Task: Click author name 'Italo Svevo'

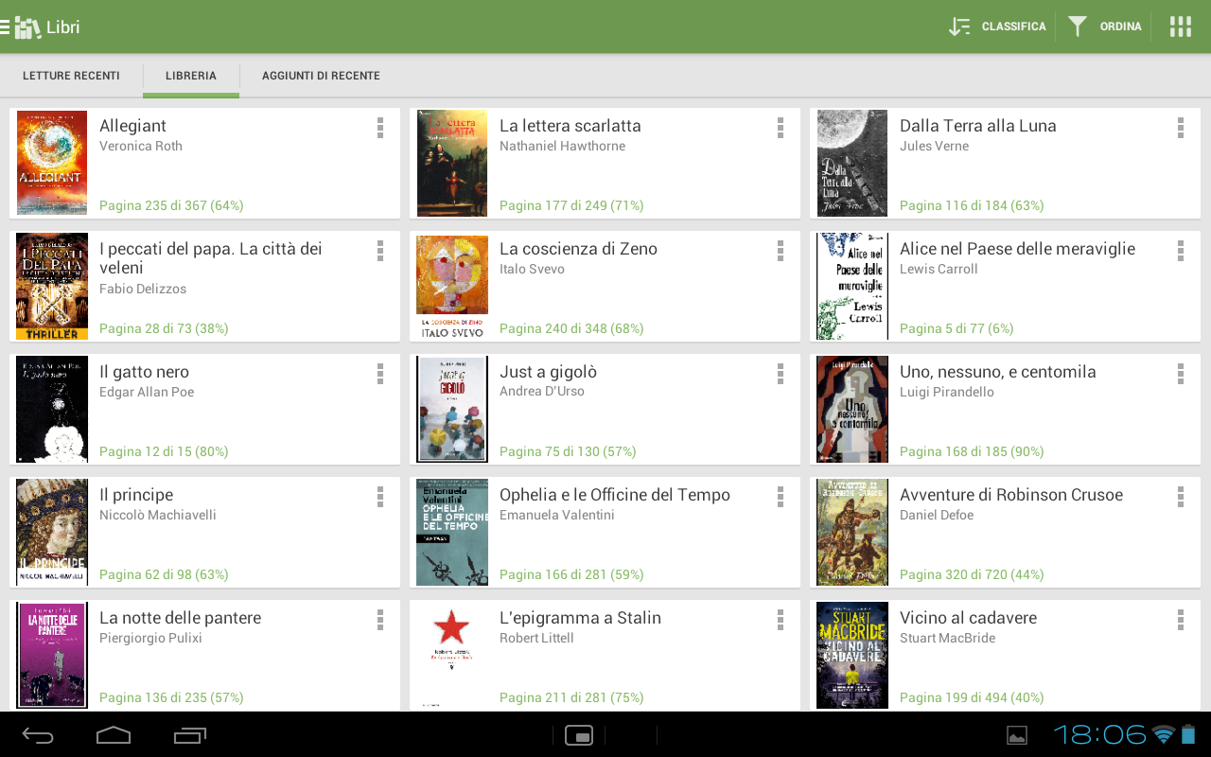Action: click(532, 269)
